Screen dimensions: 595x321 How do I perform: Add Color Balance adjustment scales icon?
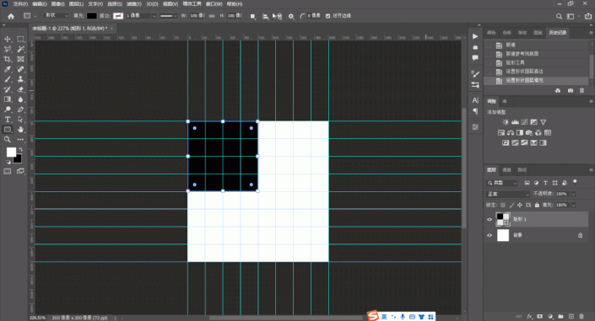click(511, 132)
